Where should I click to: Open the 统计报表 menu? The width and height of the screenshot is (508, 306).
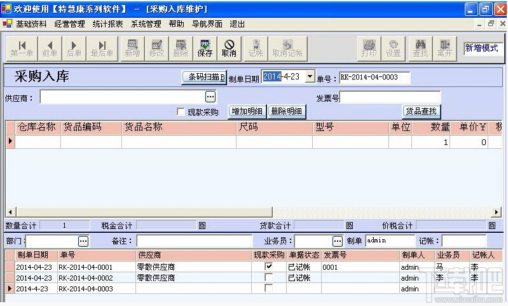click(108, 24)
